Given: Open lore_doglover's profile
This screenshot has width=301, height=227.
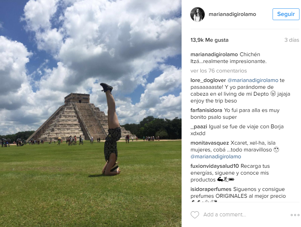Looking at the screenshot, I should coord(208,80).
